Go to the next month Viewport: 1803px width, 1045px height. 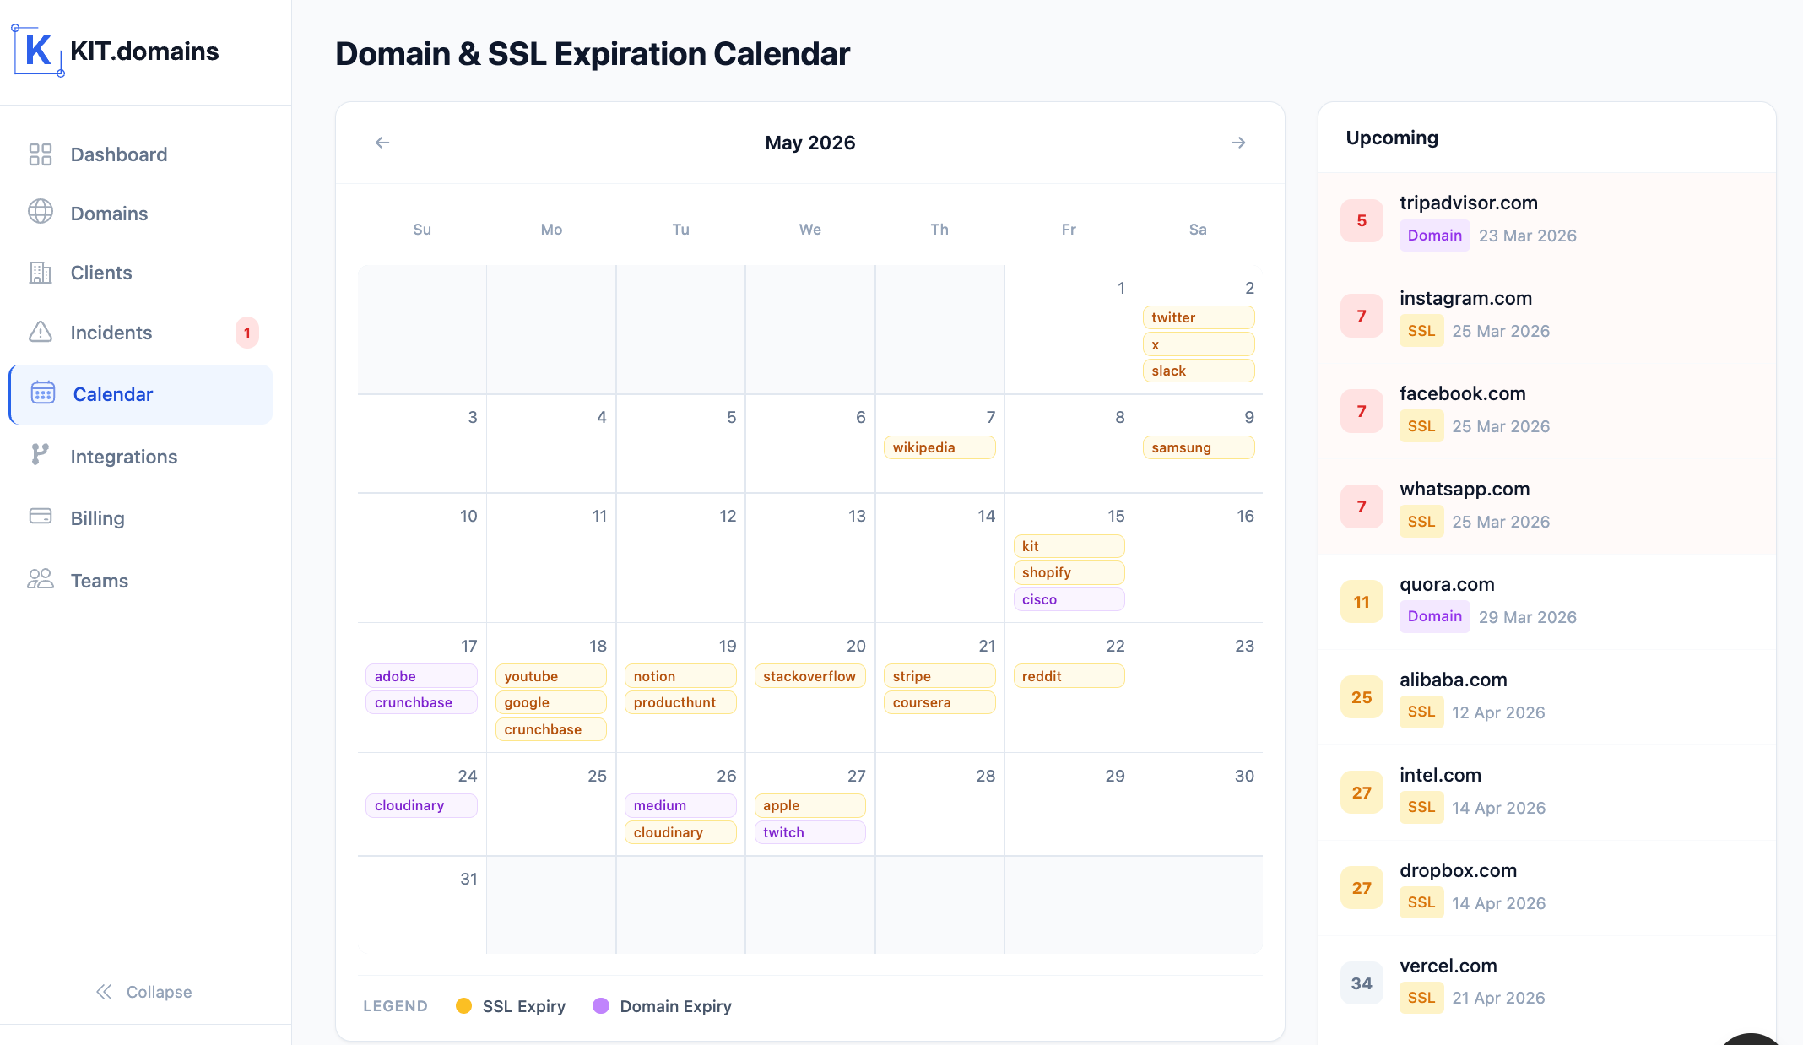(x=1238, y=142)
